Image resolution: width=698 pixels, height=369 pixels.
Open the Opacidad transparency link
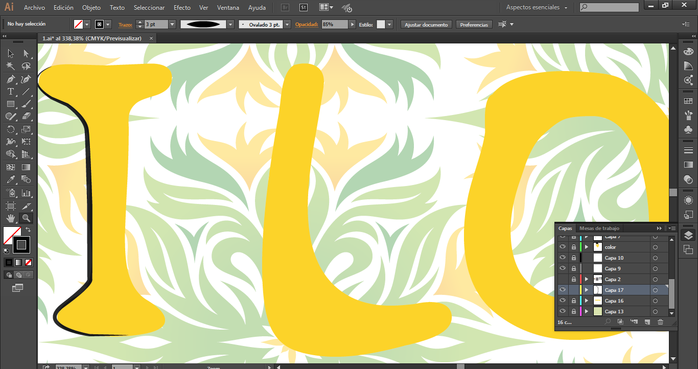307,25
